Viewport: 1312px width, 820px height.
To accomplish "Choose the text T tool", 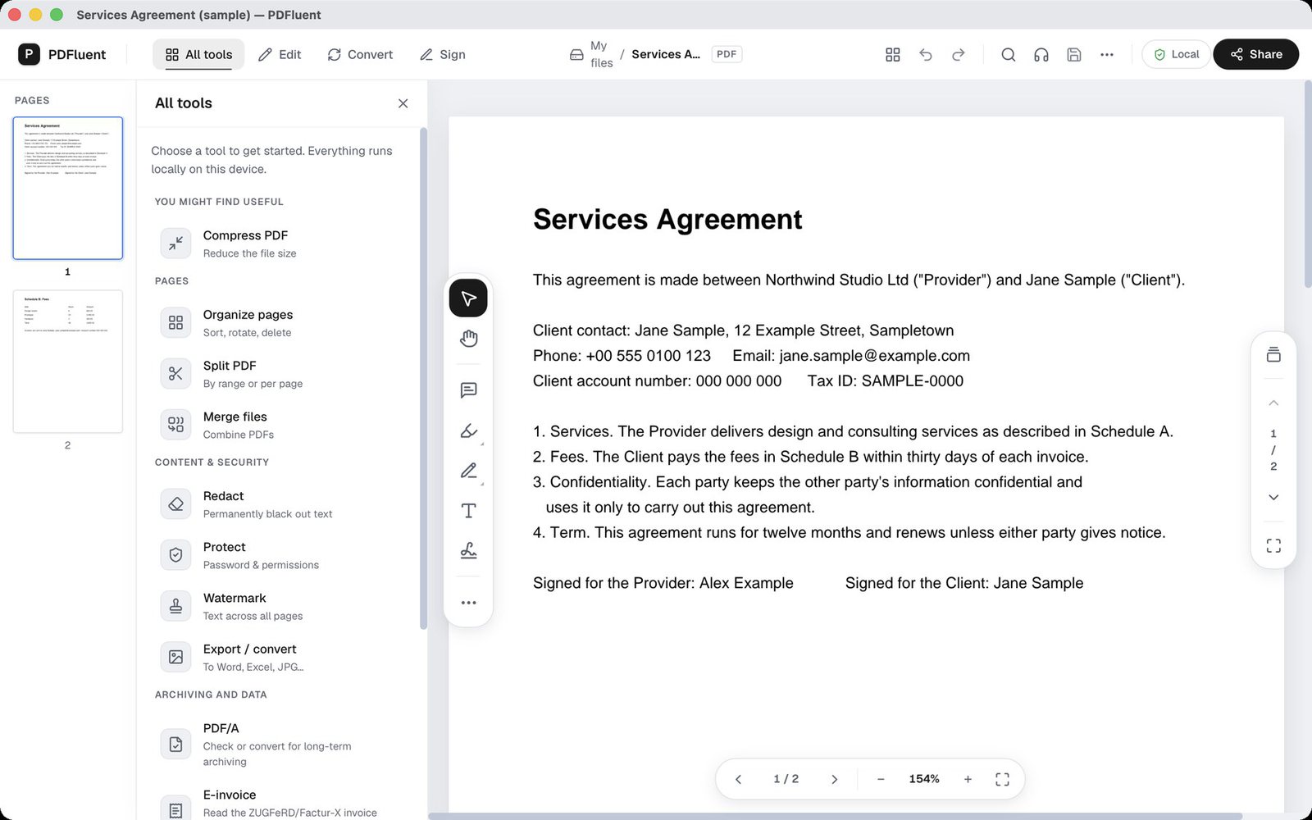I will point(468,511).
